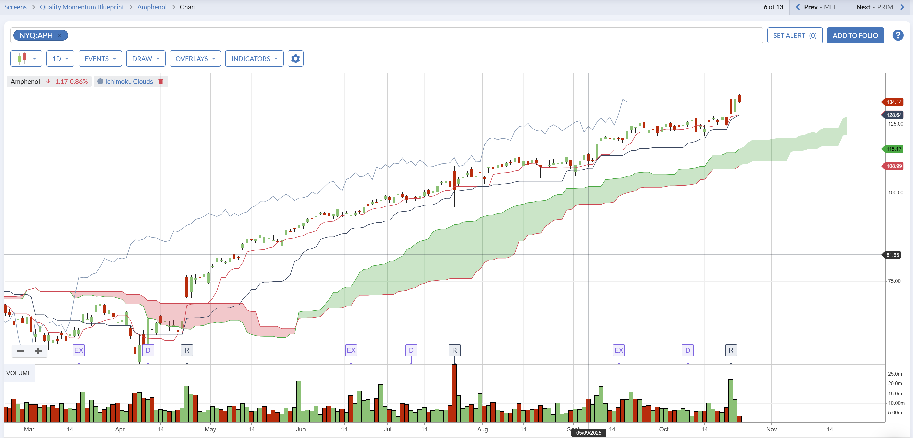Expand the 1D interval dropdown

(60, 58)
